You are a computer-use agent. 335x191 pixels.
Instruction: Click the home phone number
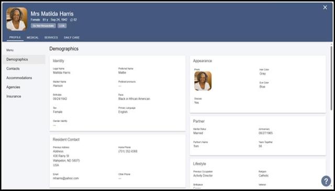[128, 151]
